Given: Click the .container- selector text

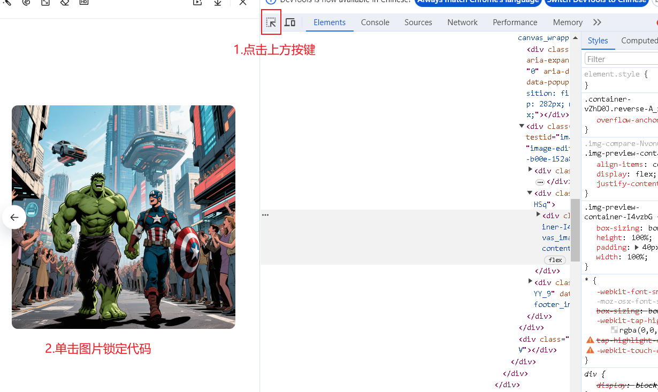Looking at the screenshot, I should click(x=607, y=99).
